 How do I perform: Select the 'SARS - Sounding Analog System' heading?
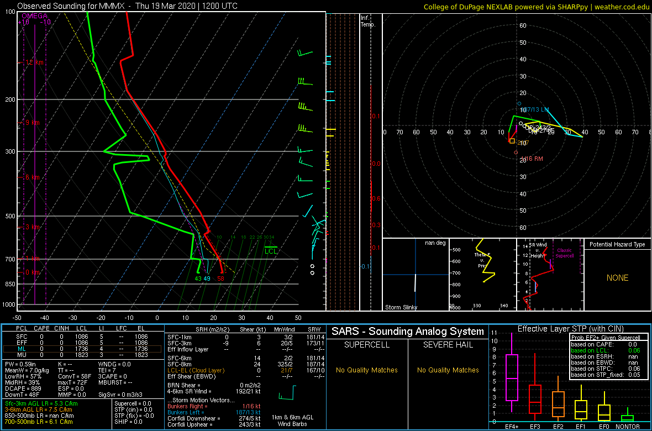tap(408, 332)
